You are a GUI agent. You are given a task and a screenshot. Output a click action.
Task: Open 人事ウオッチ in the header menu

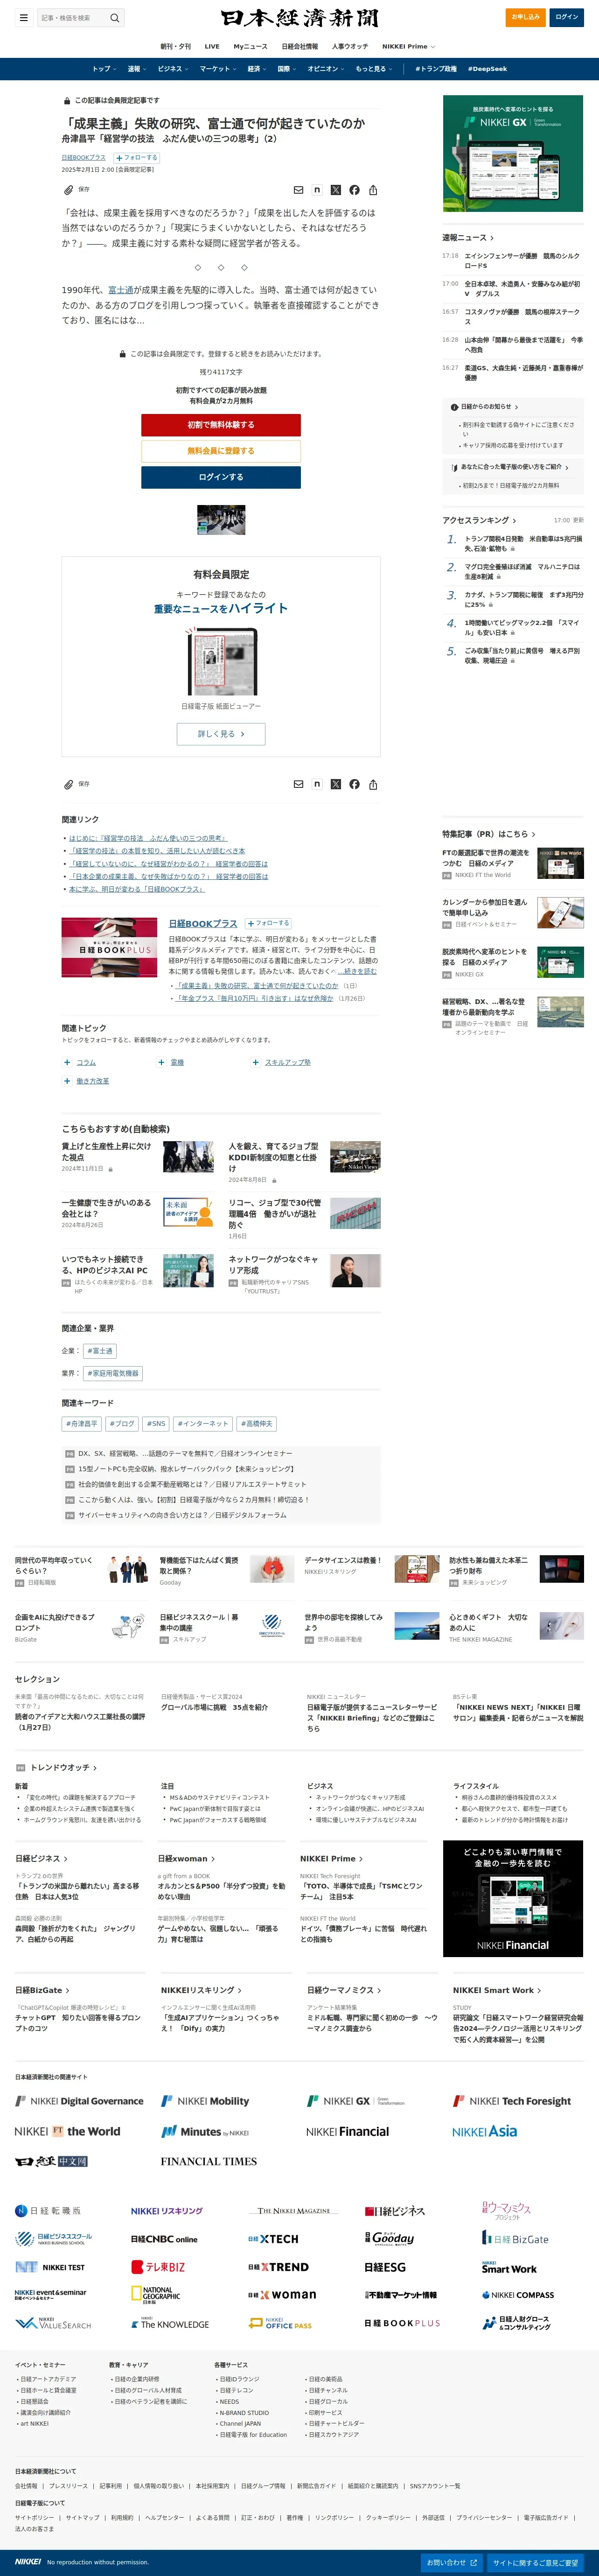pyautogui.click(x=350, y=46)
